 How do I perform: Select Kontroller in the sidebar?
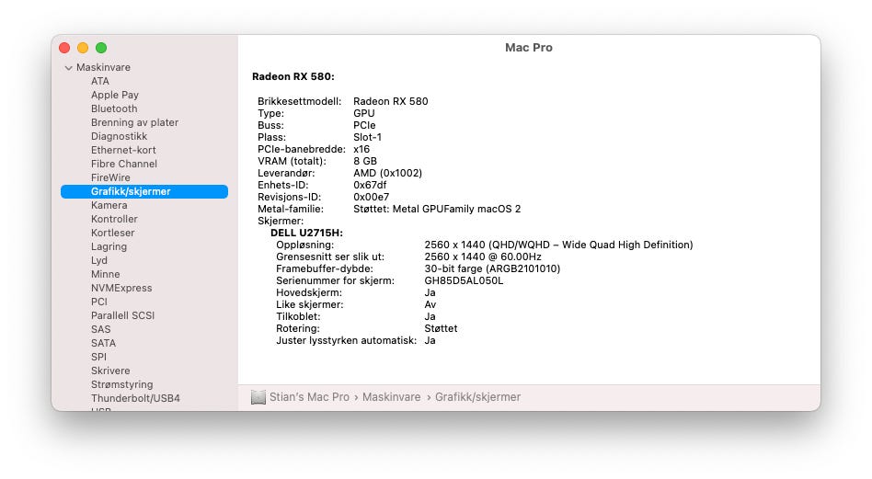pyautogui.click(x=114, y=219)
